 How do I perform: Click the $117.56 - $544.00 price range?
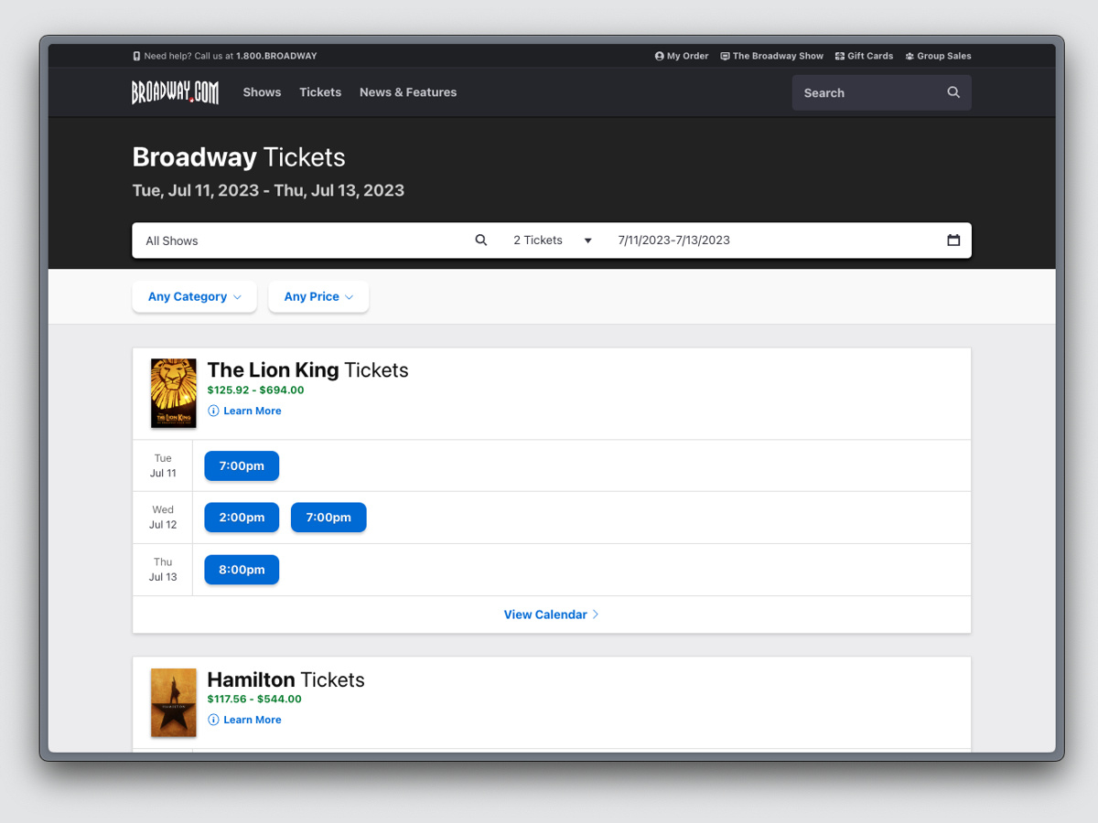click(254, 699)
